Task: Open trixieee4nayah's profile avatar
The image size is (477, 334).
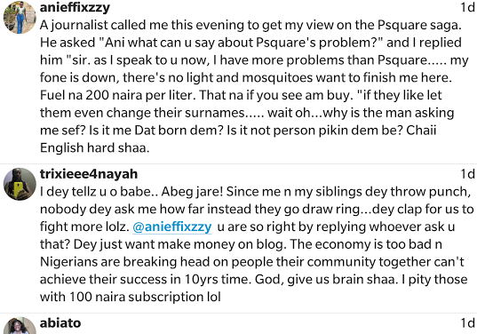Action: point(20,184)
